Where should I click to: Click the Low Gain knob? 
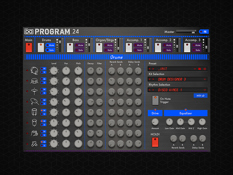tap(169, 122)
